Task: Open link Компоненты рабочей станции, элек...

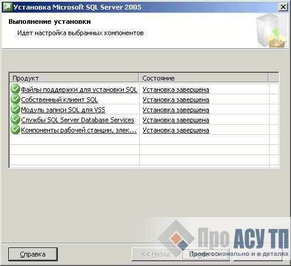Action: pyautogui.click(x=79, y=130)
